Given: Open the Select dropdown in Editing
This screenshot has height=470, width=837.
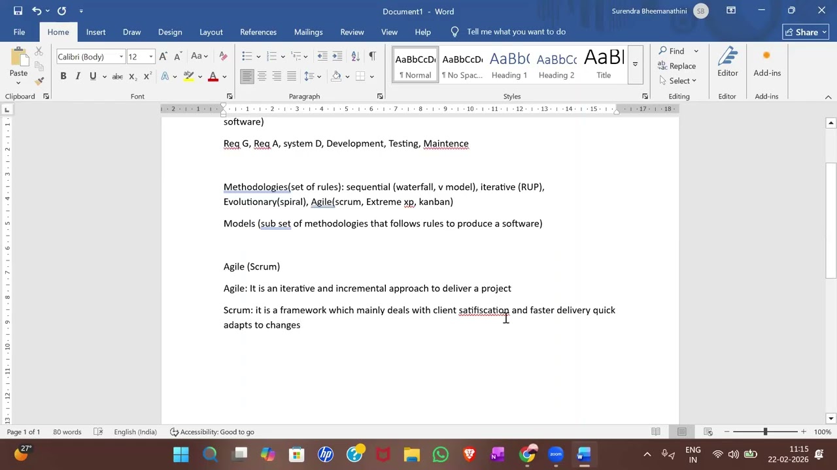Looking at the screenshot, I should point(678,81).
